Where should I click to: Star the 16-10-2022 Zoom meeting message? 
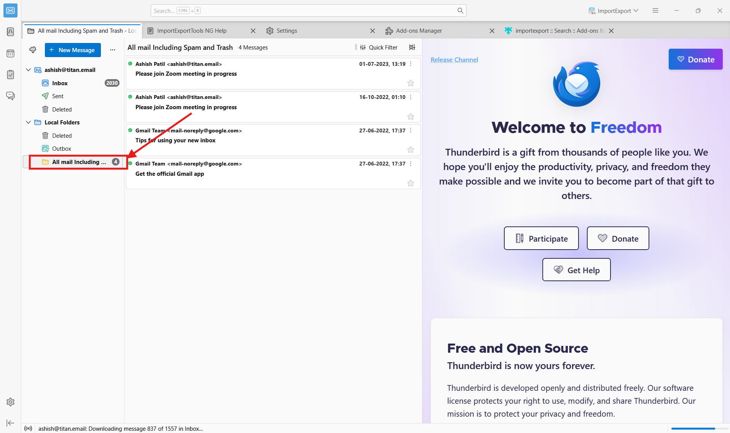411,116
